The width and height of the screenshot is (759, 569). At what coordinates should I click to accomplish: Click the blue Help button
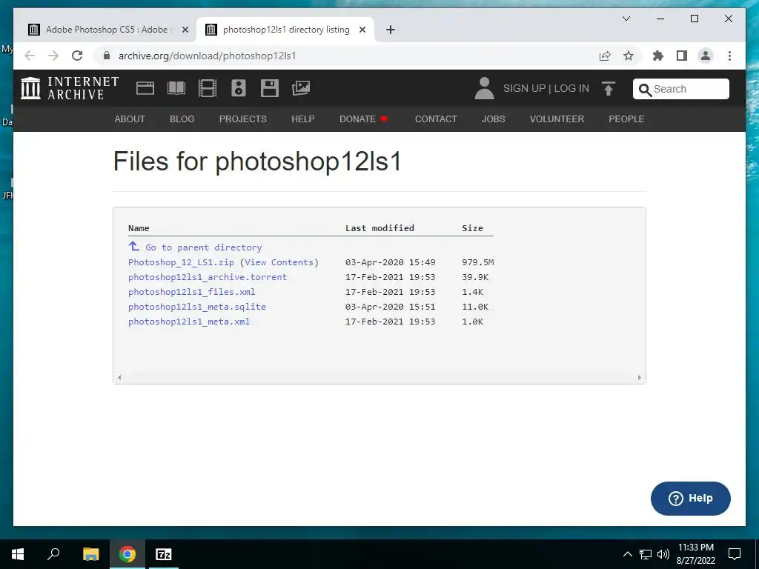coord(690,499)
